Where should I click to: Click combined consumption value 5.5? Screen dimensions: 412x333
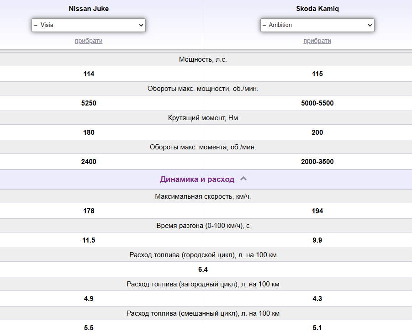point(89,328)
